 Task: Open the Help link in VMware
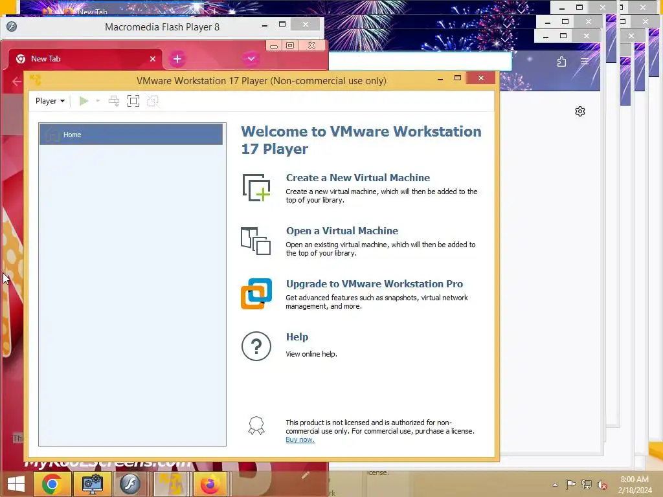(x=297, y=337)
